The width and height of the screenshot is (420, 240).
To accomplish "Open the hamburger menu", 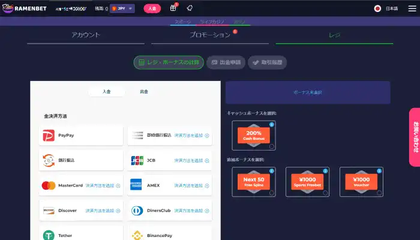I will (x=411, y=8).
